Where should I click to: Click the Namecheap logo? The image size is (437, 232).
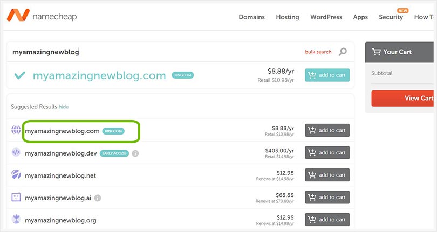pos(42,15)
